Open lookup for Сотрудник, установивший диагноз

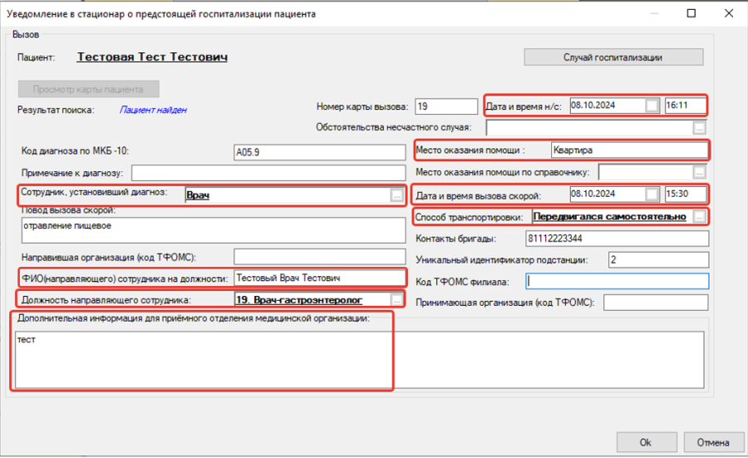click(x=396, y=195)
